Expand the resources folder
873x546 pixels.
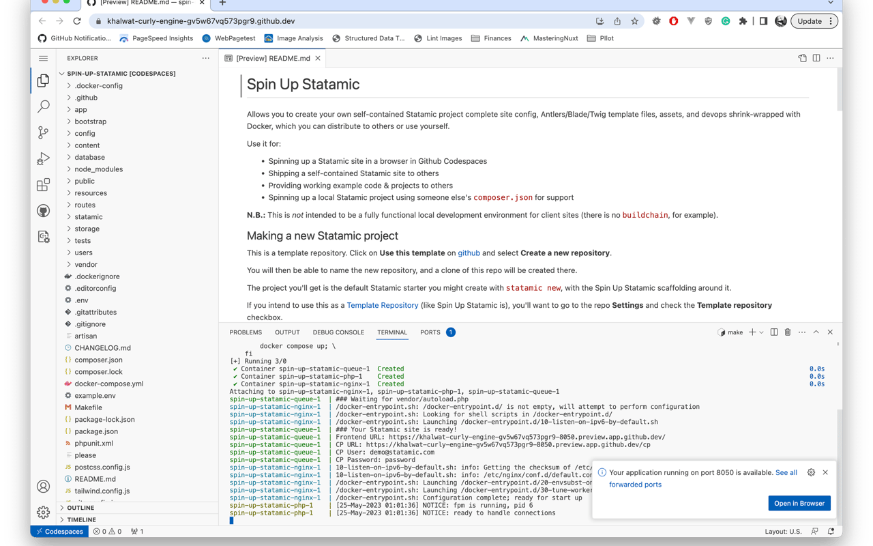91,193
